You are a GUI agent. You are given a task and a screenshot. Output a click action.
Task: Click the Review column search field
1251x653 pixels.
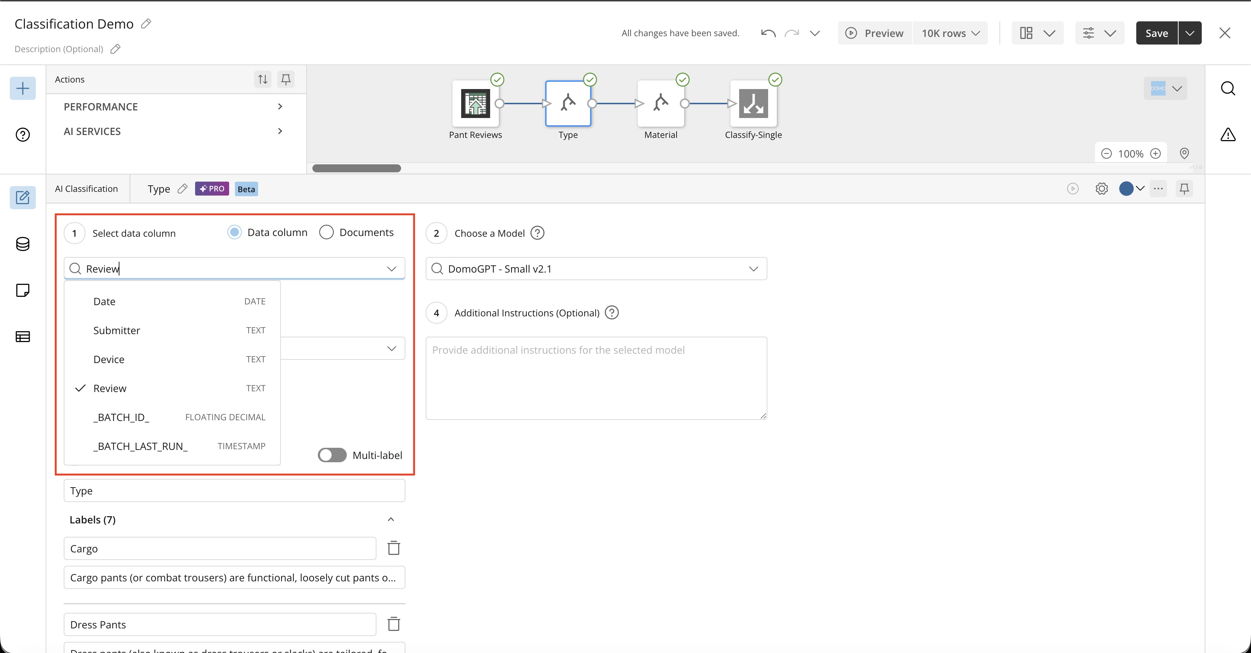pos(235,269)
